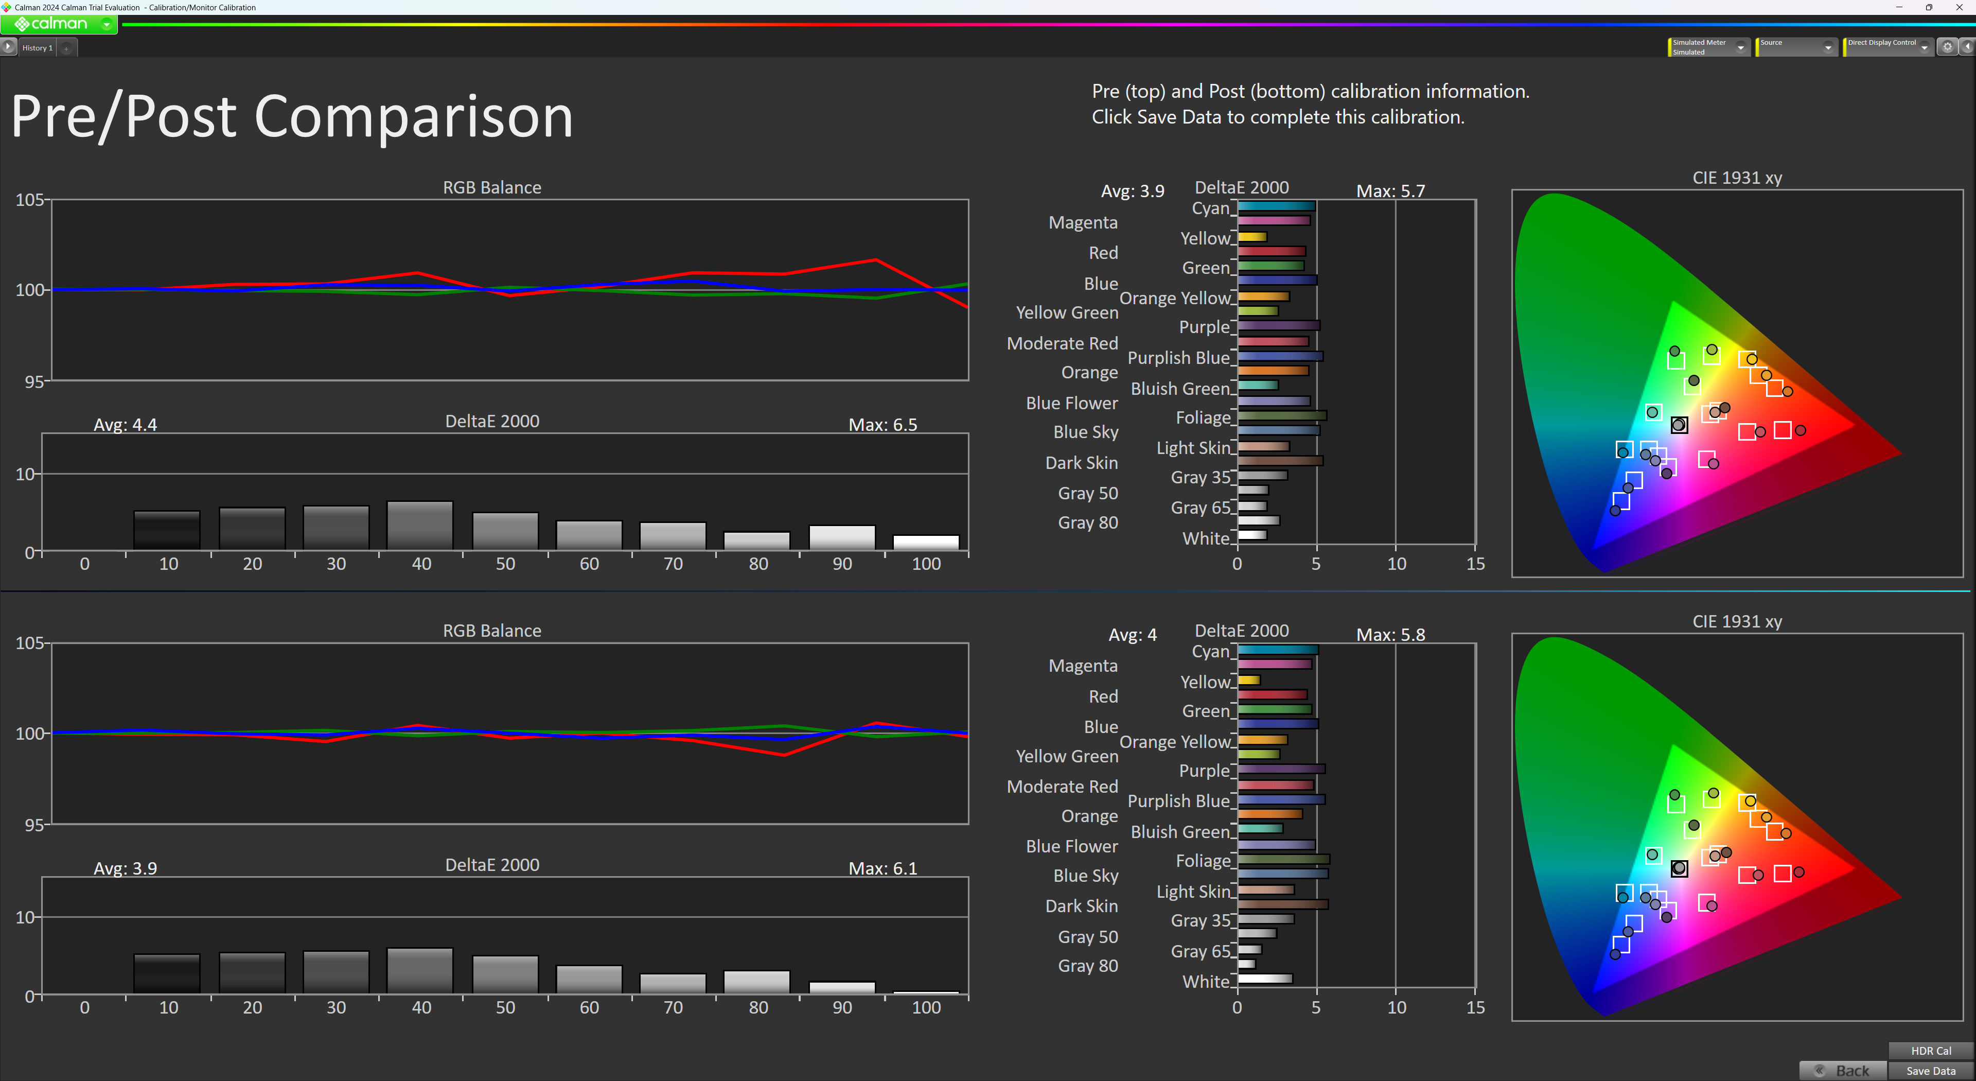Click the Calman app icon in title bar
1976x1081 pixels.
tap(7, 7)
